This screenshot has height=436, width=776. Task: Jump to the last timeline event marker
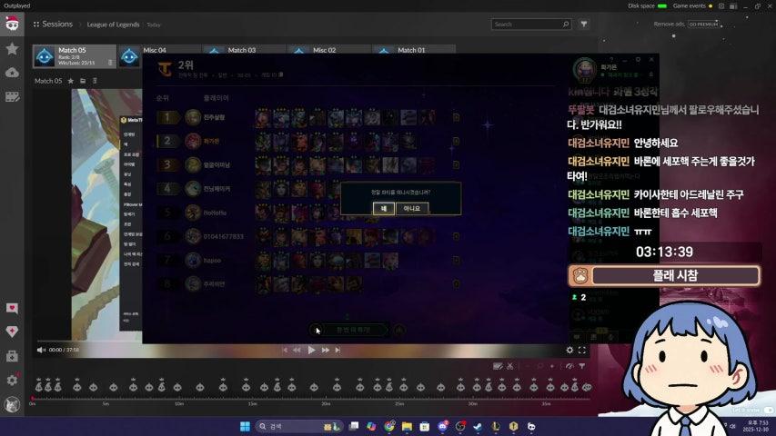coord(587,387)
